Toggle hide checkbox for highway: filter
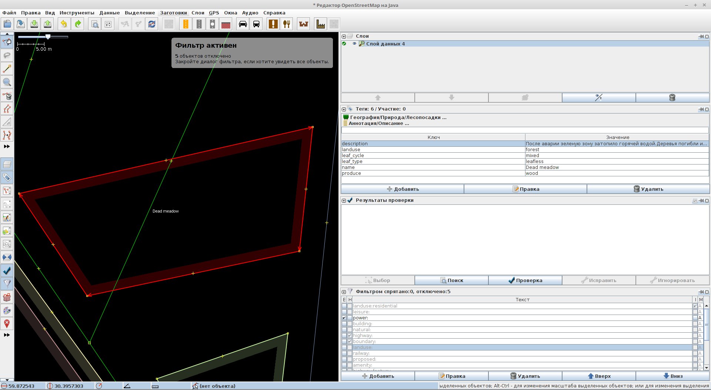The height and width of the screenshot is (390, 711). click(350, 336)
